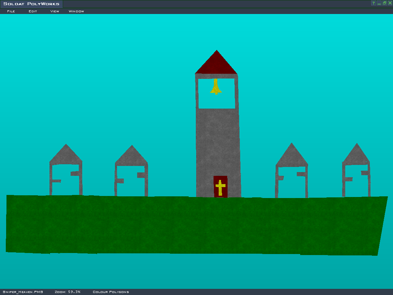
Task: Click the Soldat PolyWorks title tab
Action: click(31, 4)
